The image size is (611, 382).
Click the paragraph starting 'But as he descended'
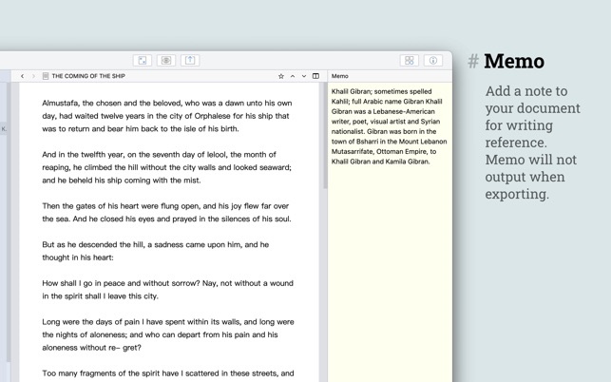click(x=156, y=251)
